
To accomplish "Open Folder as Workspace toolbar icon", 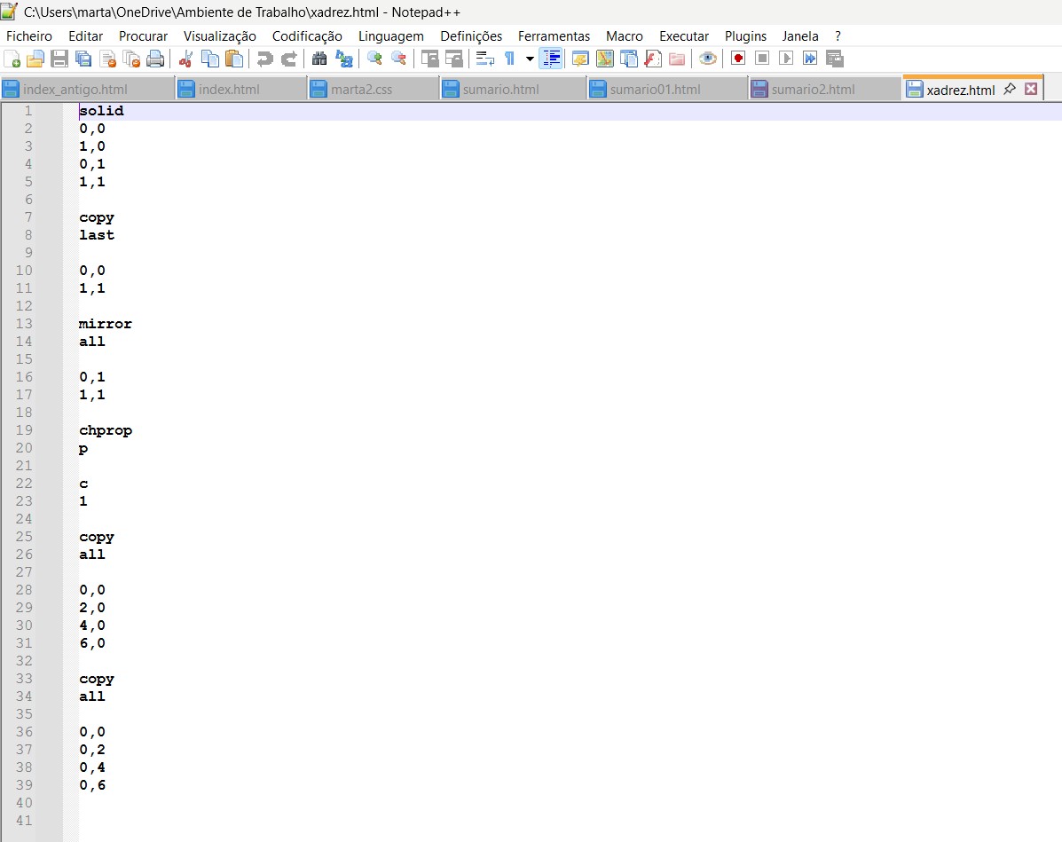I will [x=677, y=59].
